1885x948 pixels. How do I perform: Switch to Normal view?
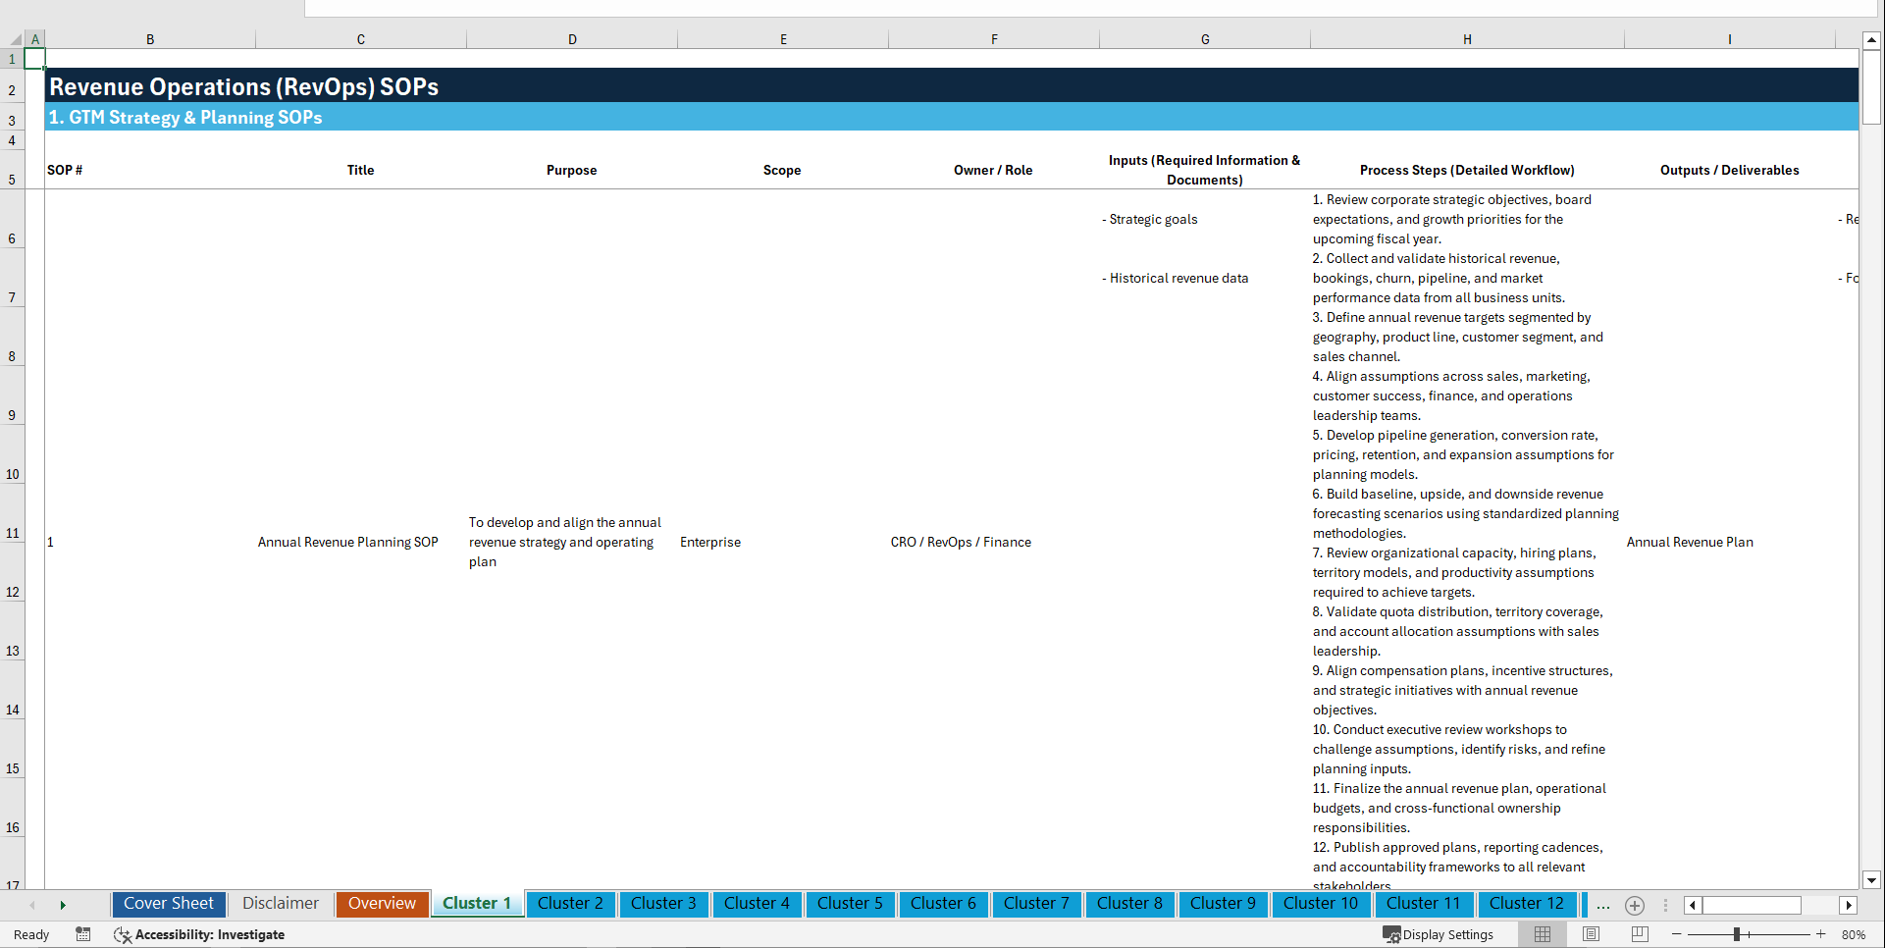tap(1543, 934)
